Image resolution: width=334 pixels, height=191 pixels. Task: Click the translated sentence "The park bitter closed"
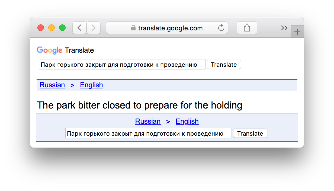click(x=139, y=105)
